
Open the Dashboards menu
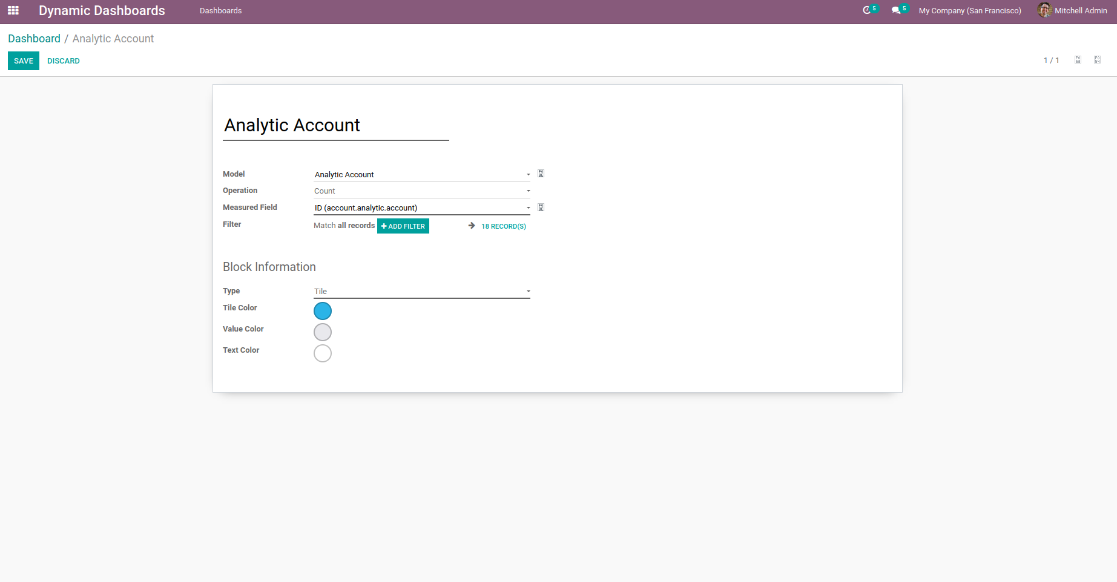point(220,11)
